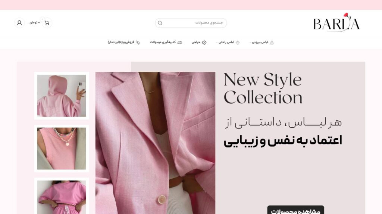Open کد رهگیری مرسولات menu item
The height and width of the screenshot is (214, 382).
click(x=163, y=42)
